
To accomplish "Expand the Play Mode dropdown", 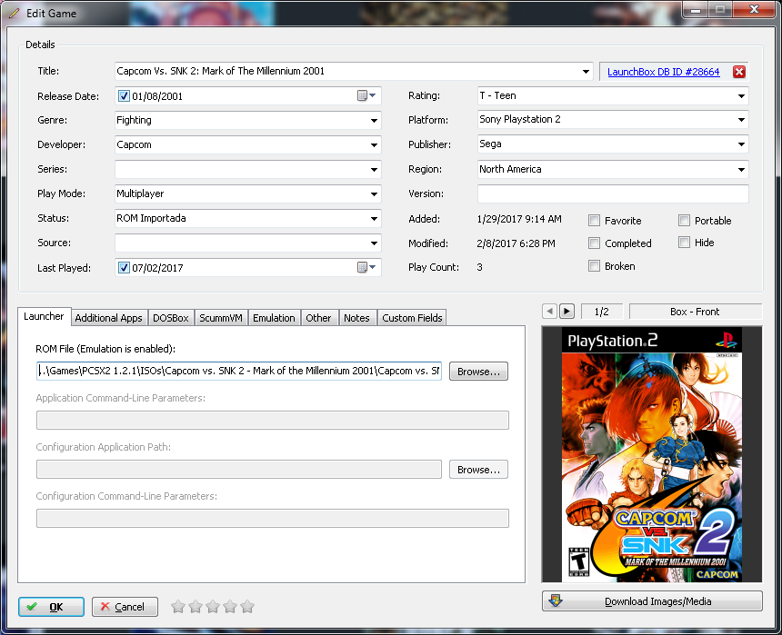I will pyautogui.click(x=374, y=193).
